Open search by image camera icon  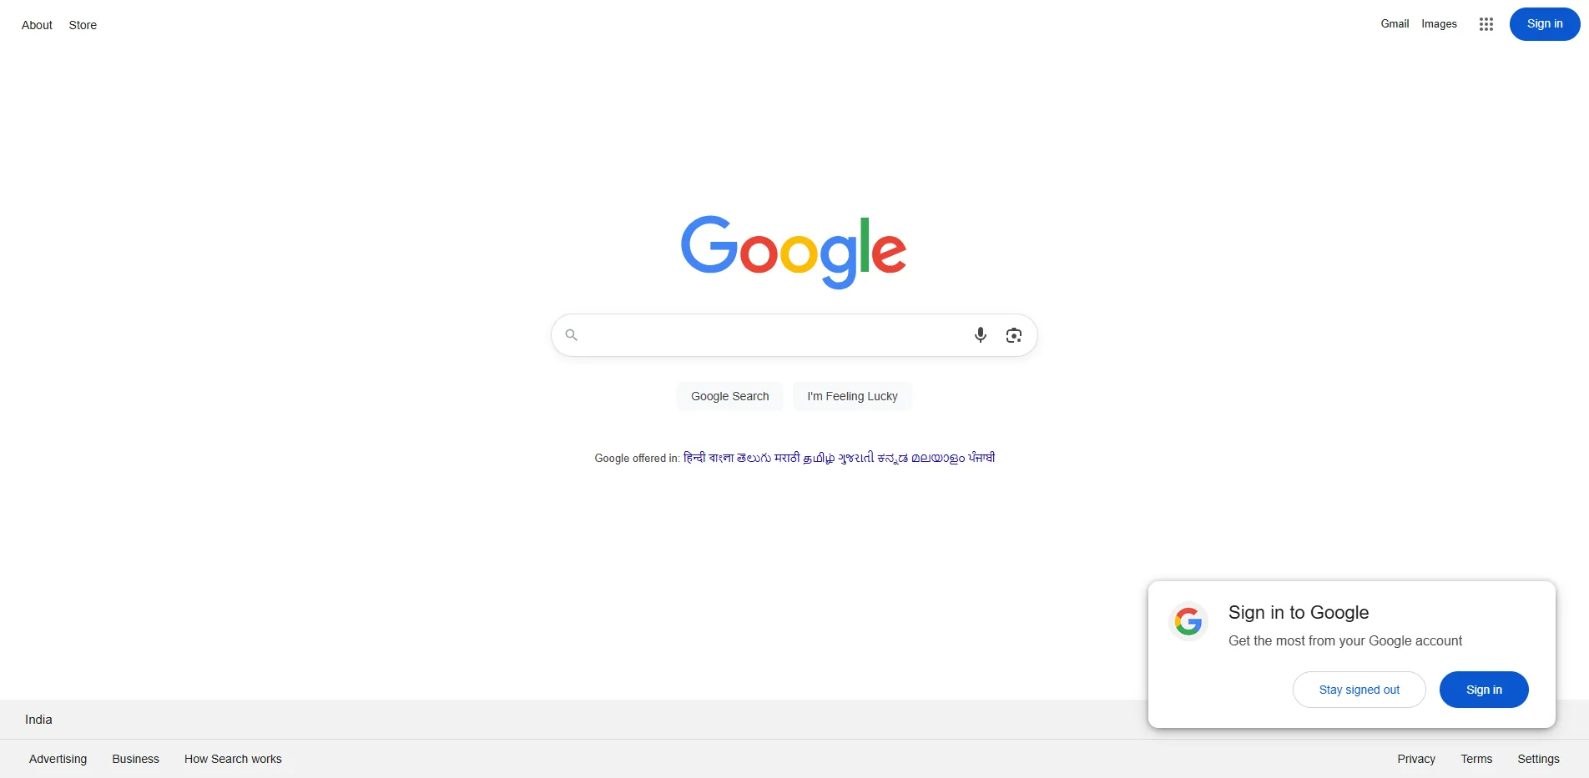coord(1014,335)
